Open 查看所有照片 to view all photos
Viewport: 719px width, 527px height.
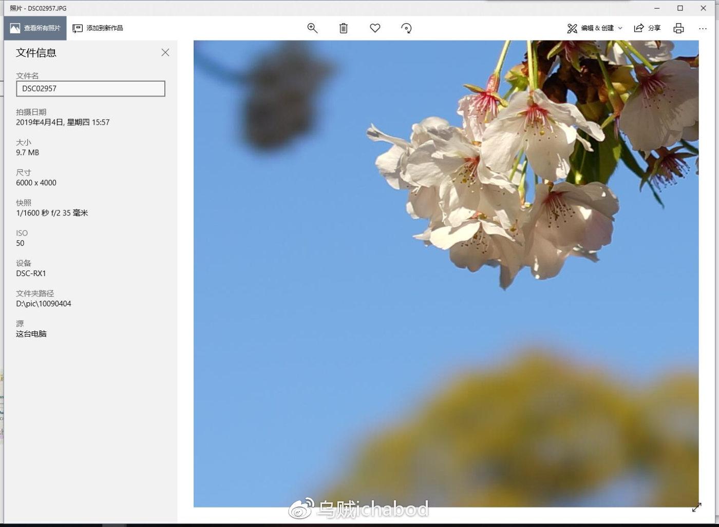click(x=35, y=28)
